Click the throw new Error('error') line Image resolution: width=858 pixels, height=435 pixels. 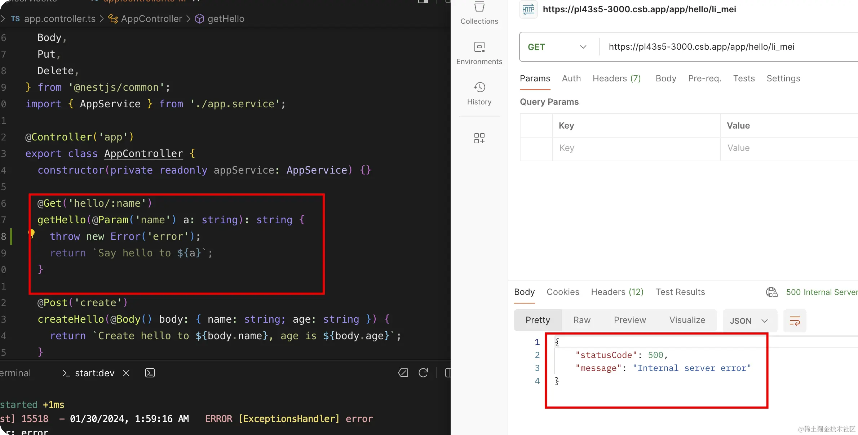125,237
